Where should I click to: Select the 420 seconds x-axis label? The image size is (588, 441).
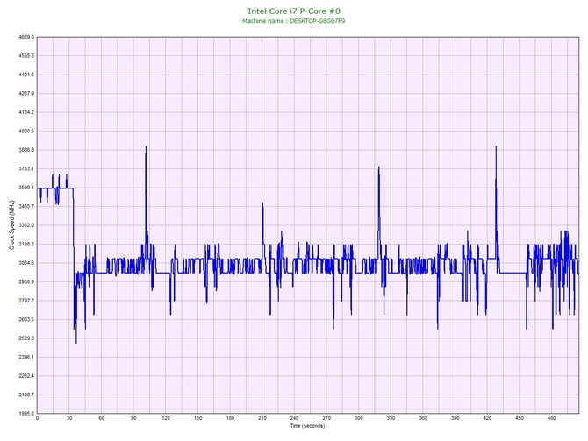coord(487,418)
